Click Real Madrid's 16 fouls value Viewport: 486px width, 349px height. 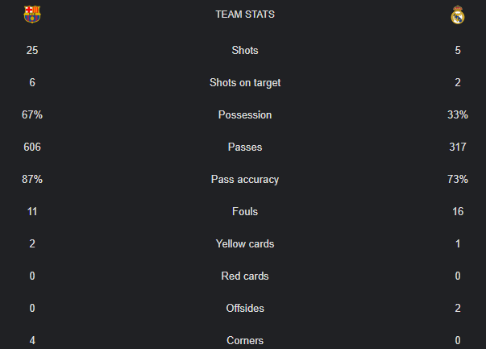click(458, 211)
